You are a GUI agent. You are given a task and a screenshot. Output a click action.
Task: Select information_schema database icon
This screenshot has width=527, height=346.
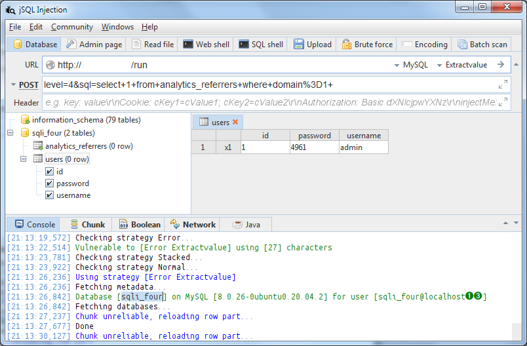tap(25, 119)
